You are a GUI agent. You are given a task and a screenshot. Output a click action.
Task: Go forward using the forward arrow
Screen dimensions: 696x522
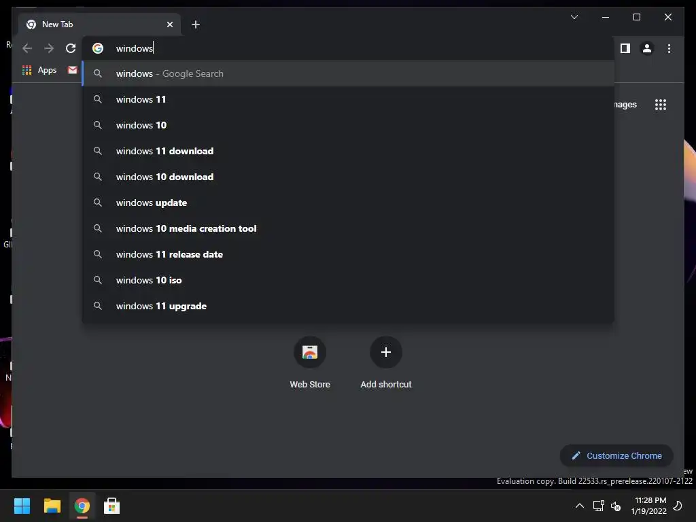[x=49, y=48]
